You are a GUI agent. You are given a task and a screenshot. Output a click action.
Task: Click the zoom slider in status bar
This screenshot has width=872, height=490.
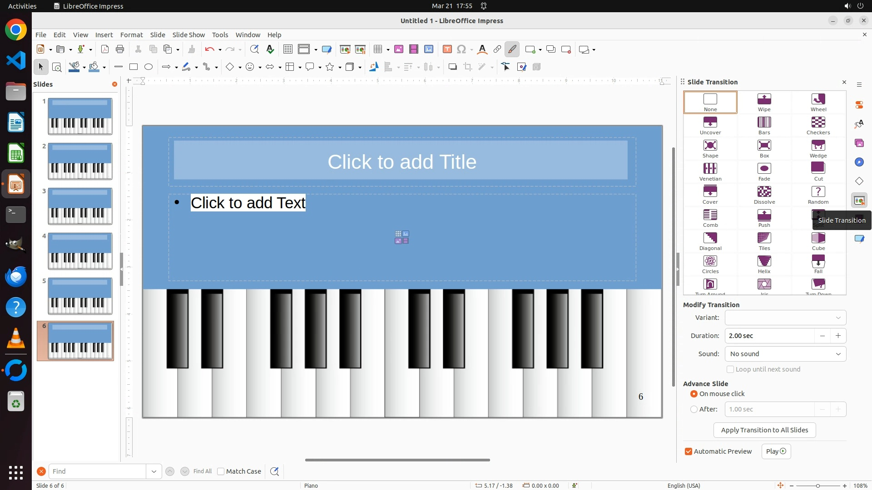(817, 485)
